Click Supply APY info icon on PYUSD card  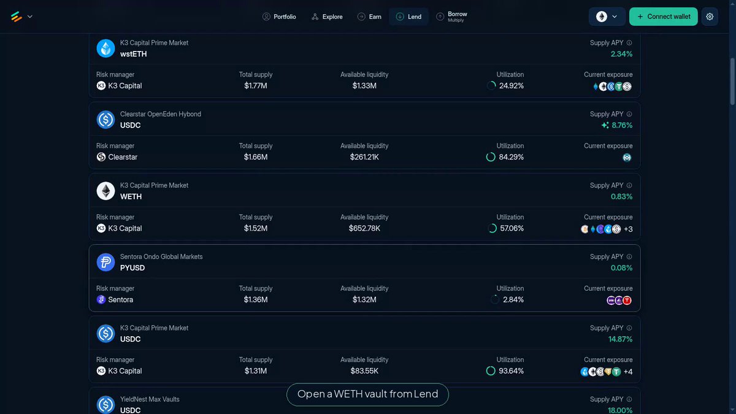click(x=629, y=256)
